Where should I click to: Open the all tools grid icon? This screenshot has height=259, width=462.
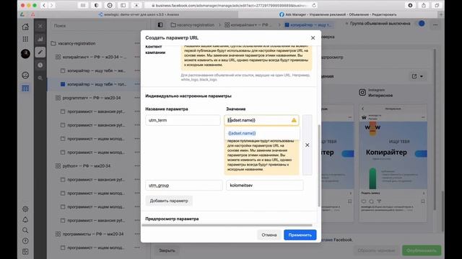[25, 39]
